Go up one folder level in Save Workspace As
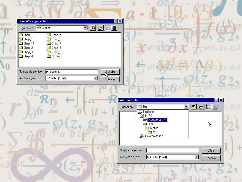 click(x=93, y=28)
